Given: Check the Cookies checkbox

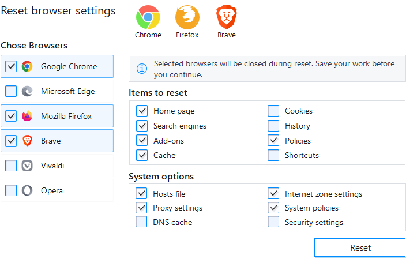Looking at the screenshot, I should tap(273, 111).
